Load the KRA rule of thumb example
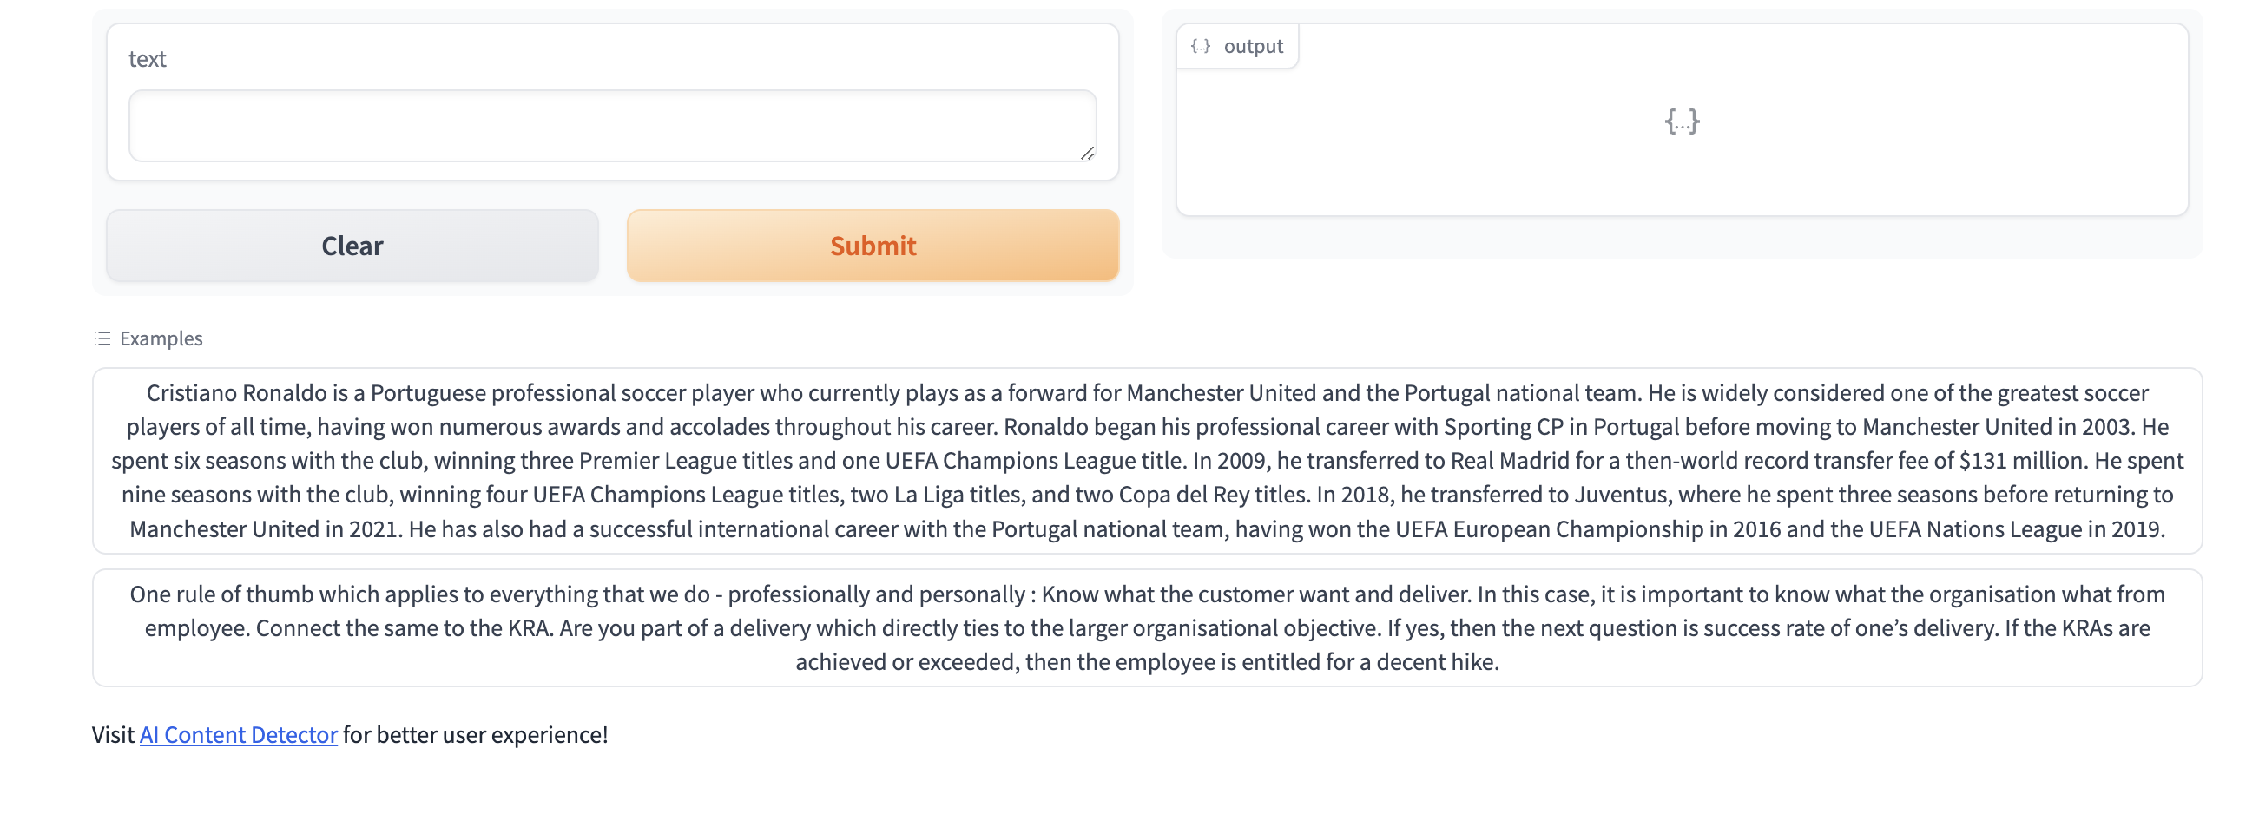The height and width of the screenshot is (814, 2259). (x=1146, y=627)
